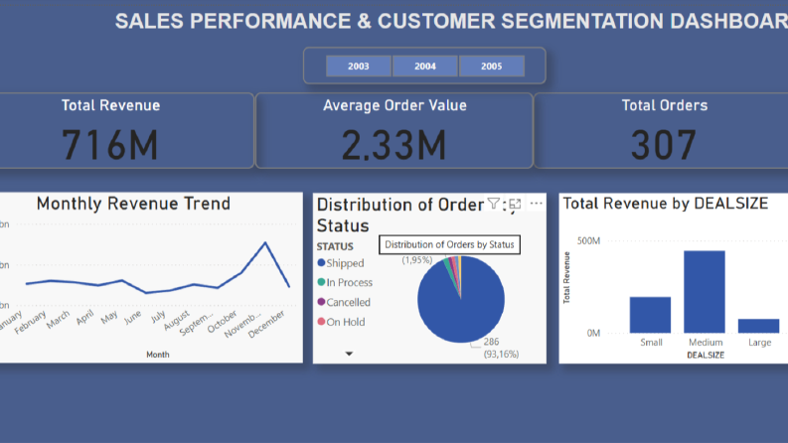Click the December axis label
Screen dimensions: 788x443
tap(267, 324)
